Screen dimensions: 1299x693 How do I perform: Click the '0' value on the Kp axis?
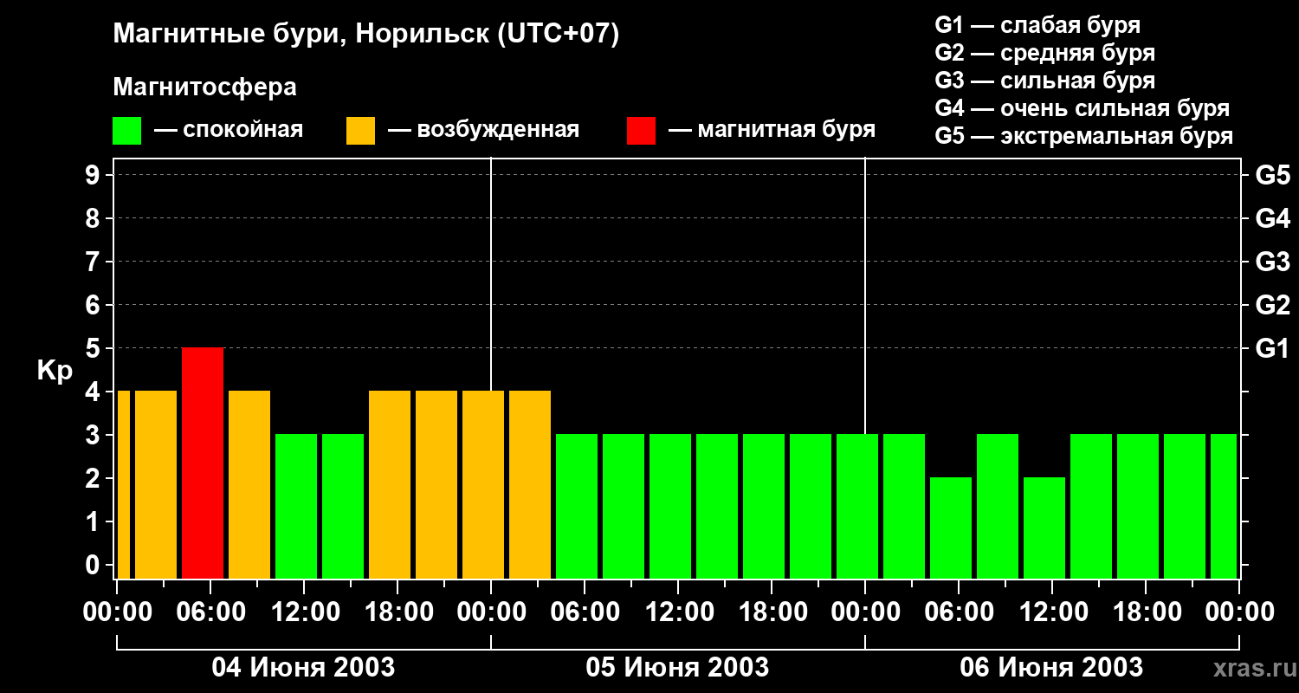click(x=94, y=566)
